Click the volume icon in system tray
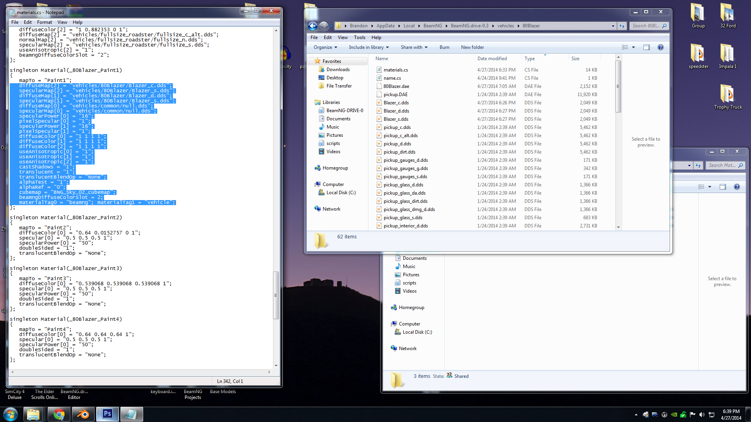The image size is (751, 422). click(702, 415)
